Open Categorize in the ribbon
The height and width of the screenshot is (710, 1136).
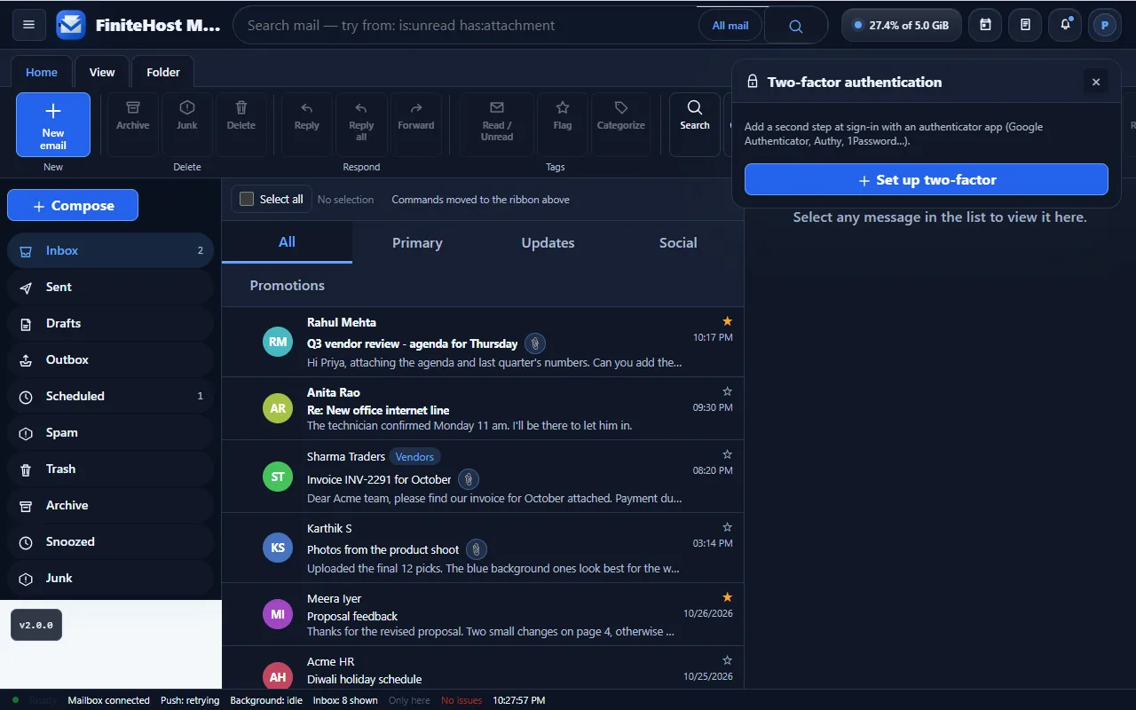[x=621, y=124]
